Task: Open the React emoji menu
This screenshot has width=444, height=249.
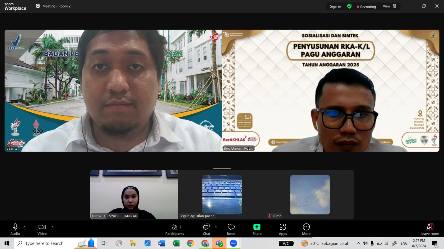Action: pos(231,230)
